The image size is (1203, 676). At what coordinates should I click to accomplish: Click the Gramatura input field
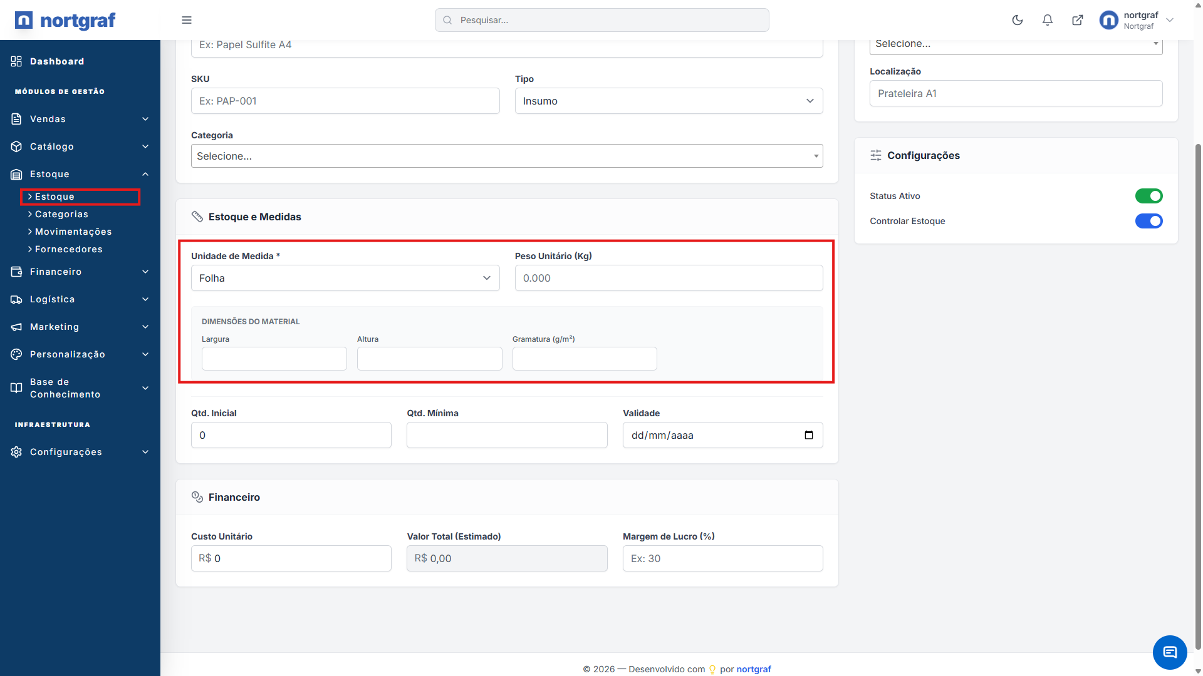585,359
